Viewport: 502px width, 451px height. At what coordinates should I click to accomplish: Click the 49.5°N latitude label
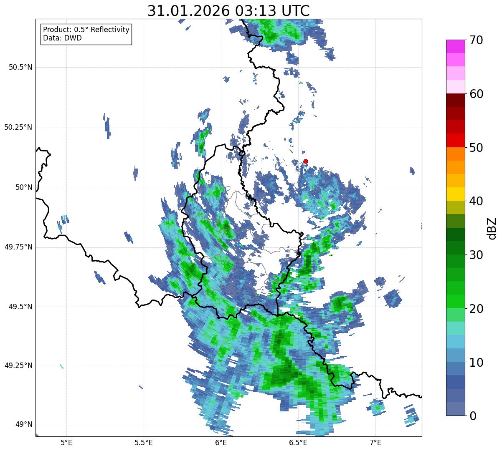tap(20, 307)
